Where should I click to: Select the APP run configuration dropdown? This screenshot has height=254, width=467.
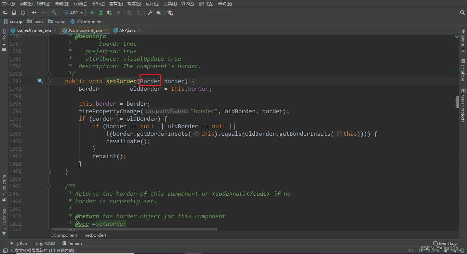pos(74,13)
